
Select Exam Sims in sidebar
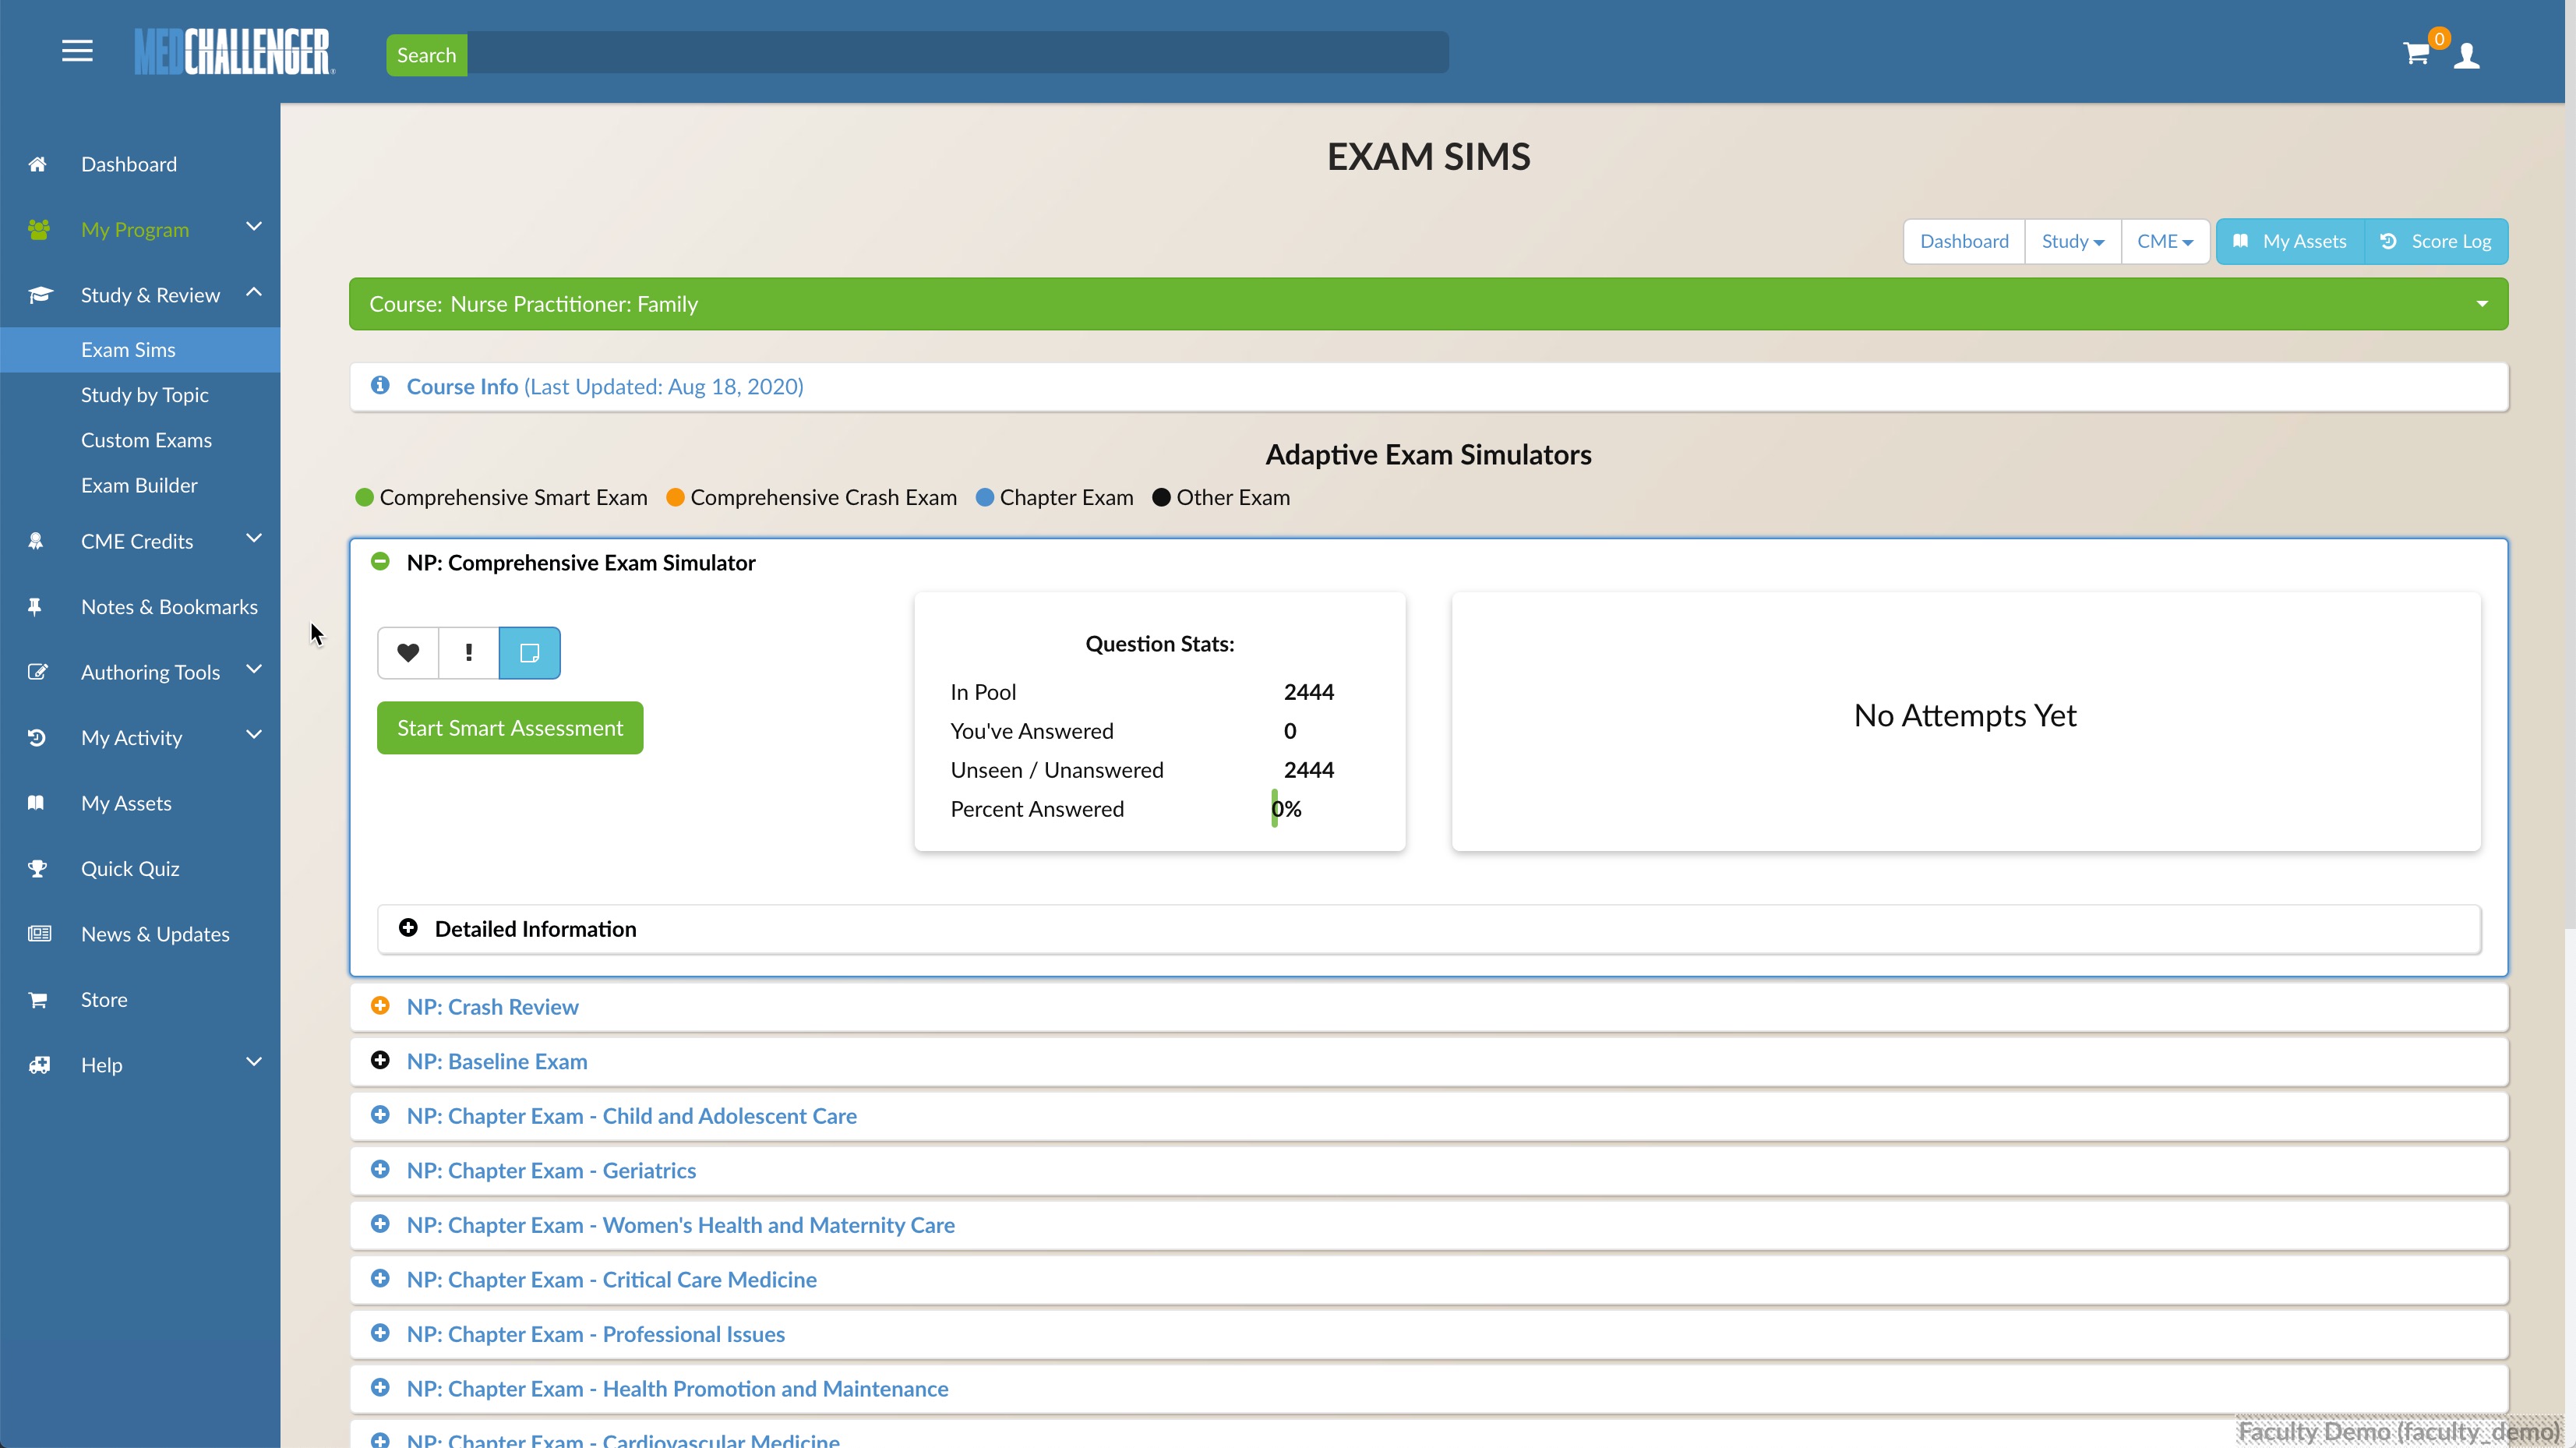tap(140, 350)
